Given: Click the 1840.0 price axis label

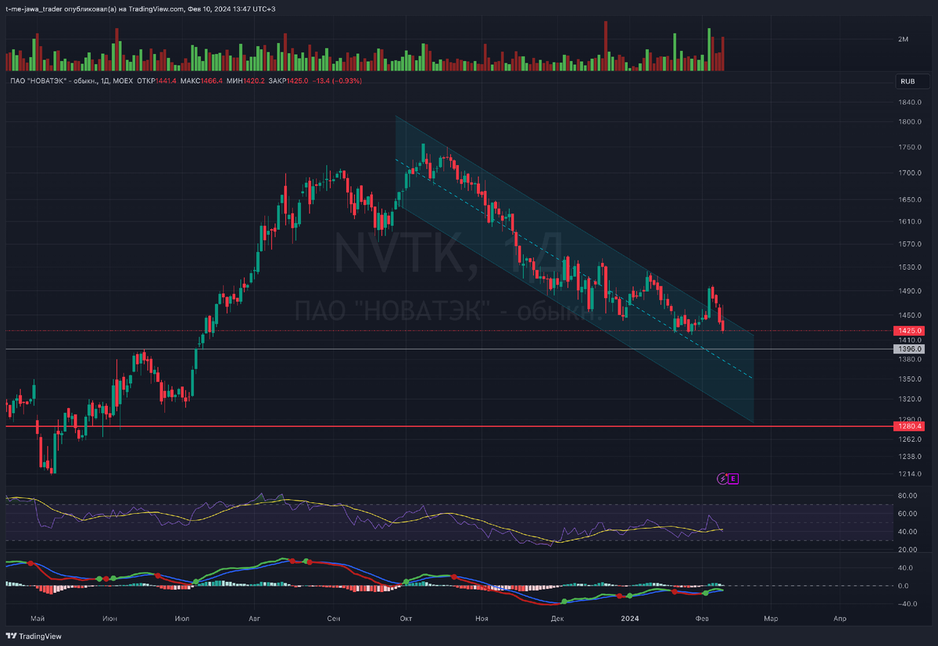Looking at the screenshot, I should [911, 102].
